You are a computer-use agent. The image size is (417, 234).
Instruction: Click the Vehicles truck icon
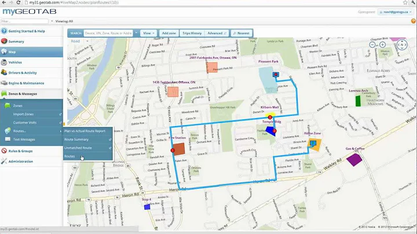pos(4,62)
